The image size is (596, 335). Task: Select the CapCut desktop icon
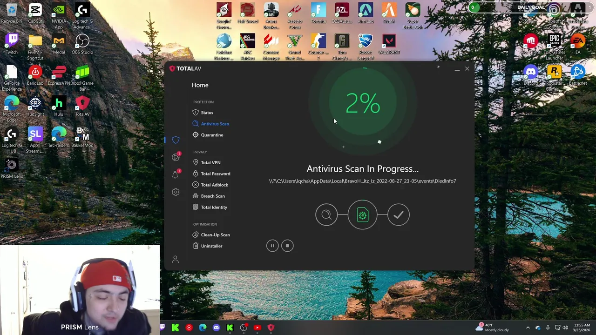pyautogui.click(x=35, y=13)
